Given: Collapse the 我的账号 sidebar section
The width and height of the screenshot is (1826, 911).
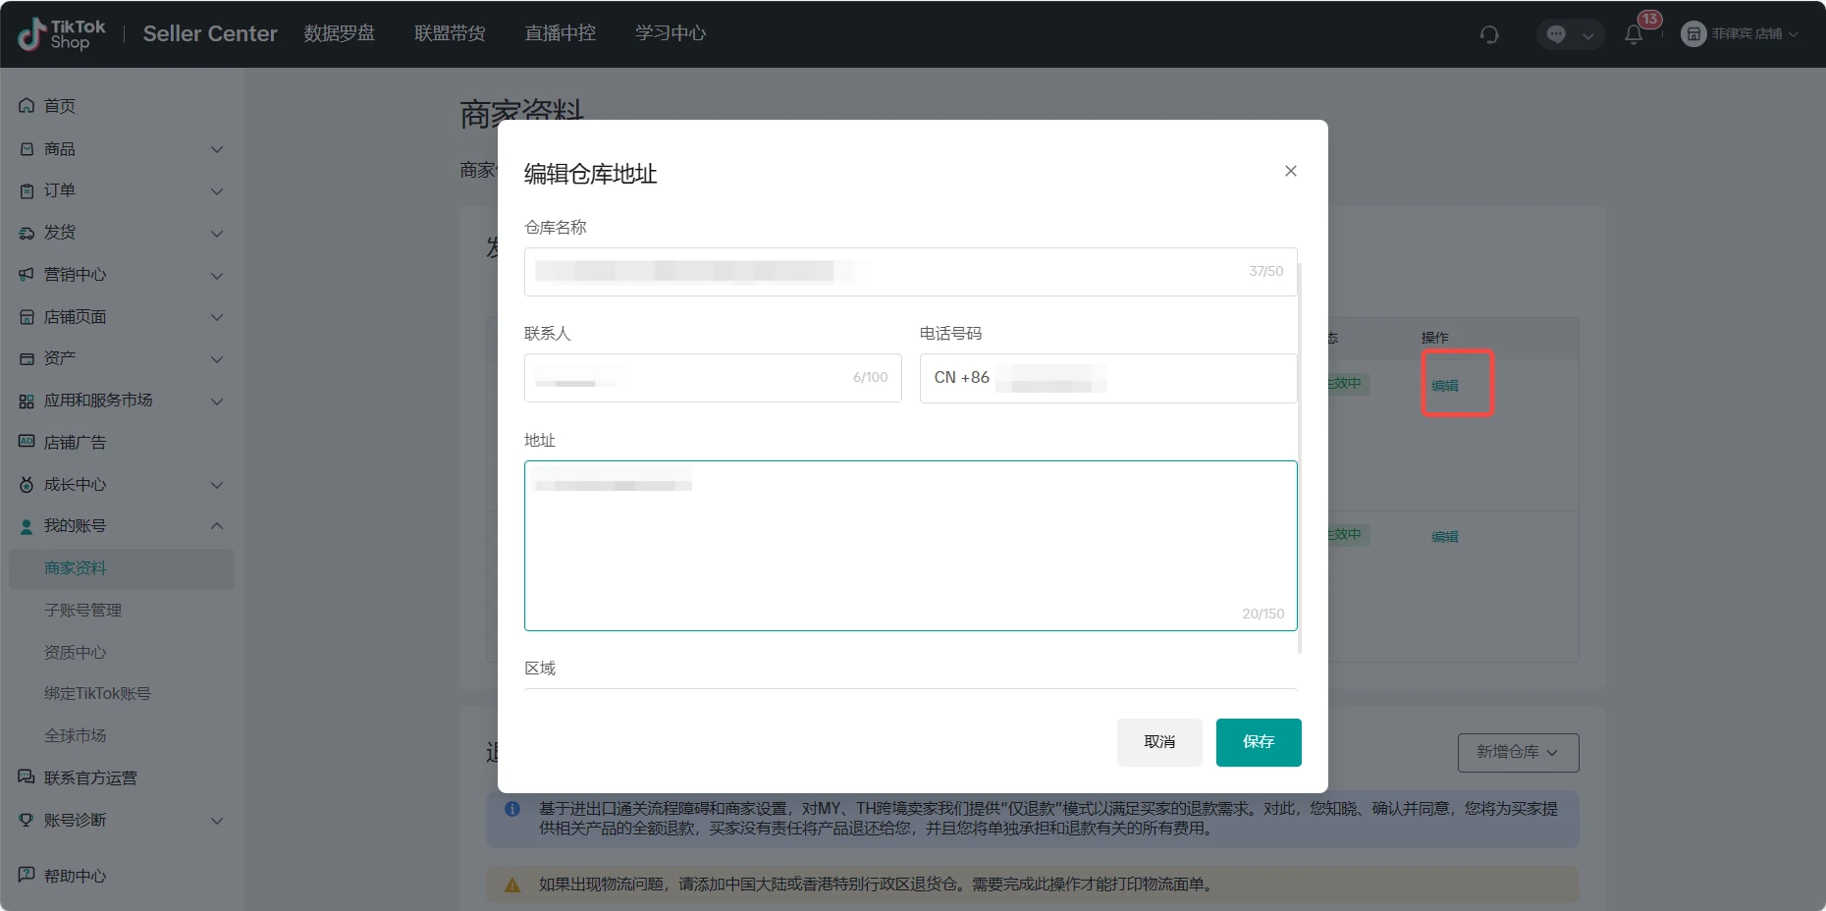Looking at the screenshot, I should (x=217, y=526).
